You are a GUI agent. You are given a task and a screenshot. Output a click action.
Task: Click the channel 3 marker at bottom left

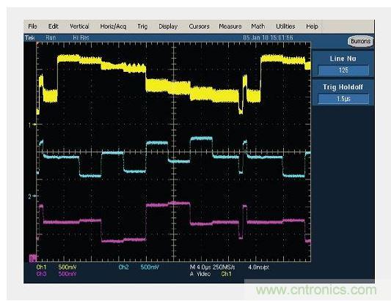pyautogui.click(x=32, y=259)
